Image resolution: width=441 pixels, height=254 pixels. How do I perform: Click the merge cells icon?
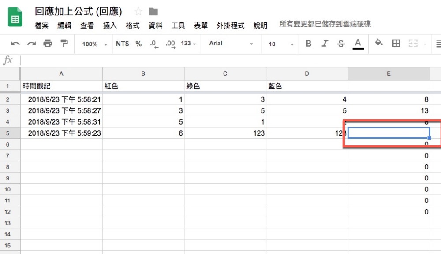tap(413, 44)
